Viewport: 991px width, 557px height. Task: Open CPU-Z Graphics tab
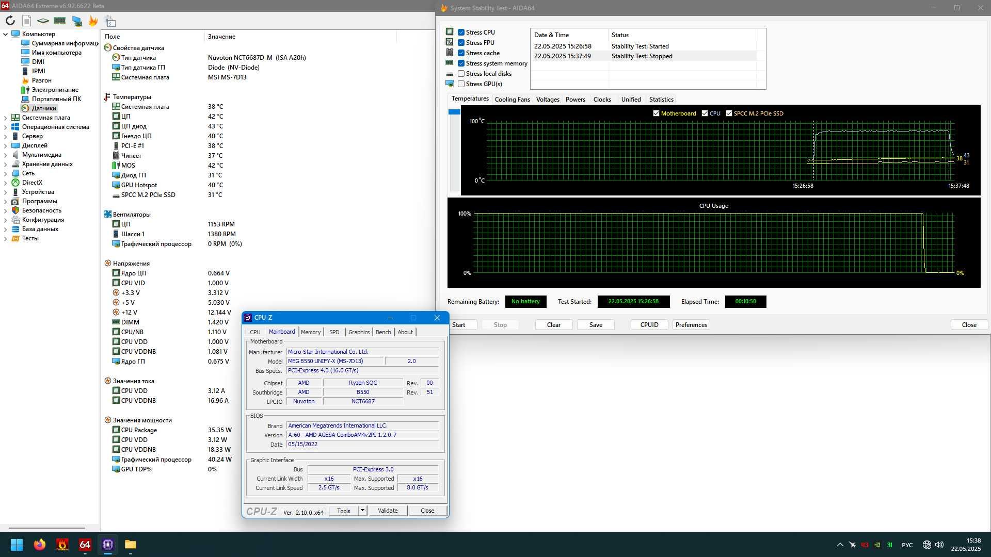359,332
